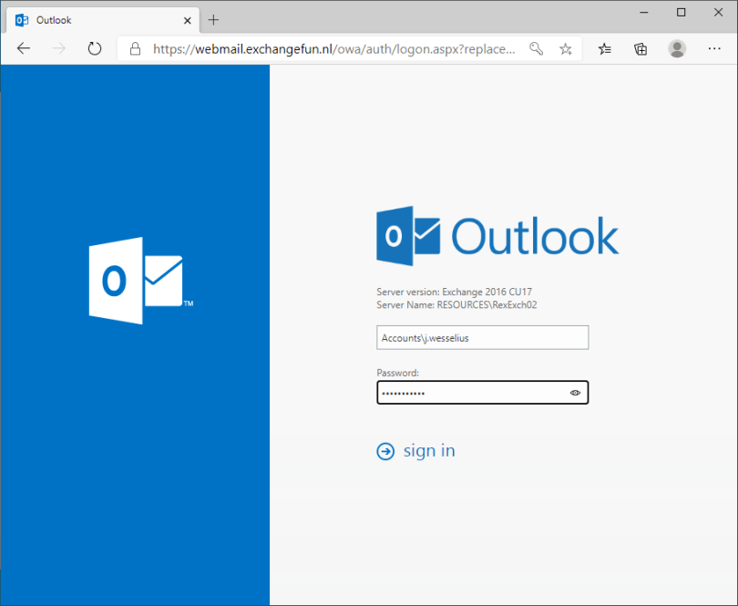Click the browser Back arrow
This screenshot has height=606, width=738.
[24, 49]
